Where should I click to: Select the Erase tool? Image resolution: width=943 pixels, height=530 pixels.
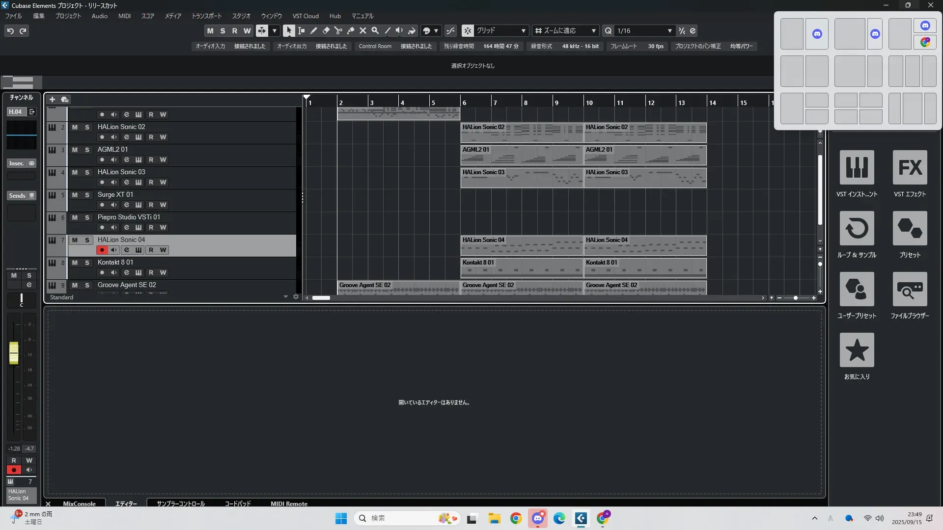coord(326,30)
